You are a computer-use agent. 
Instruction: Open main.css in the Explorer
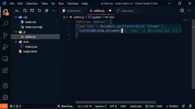[30, 22]
